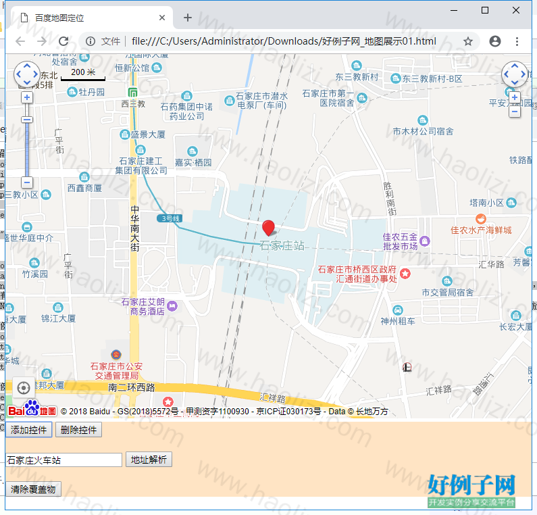Select the 百度地图定位 browser tab
This screenshot has height=515, width=537.
(92, 18)
